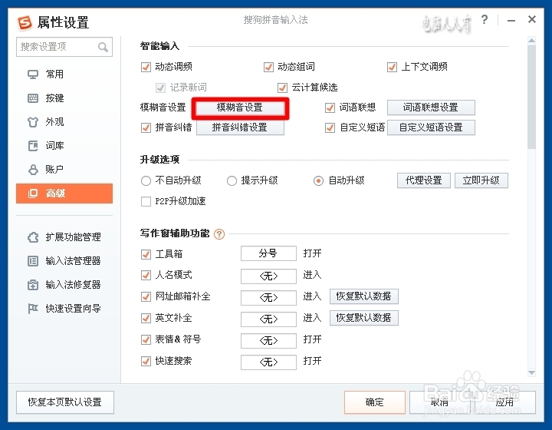552x430 pixels.
Task: Click the flag icon beside 快速设置向导
Action: click(33, 309)
